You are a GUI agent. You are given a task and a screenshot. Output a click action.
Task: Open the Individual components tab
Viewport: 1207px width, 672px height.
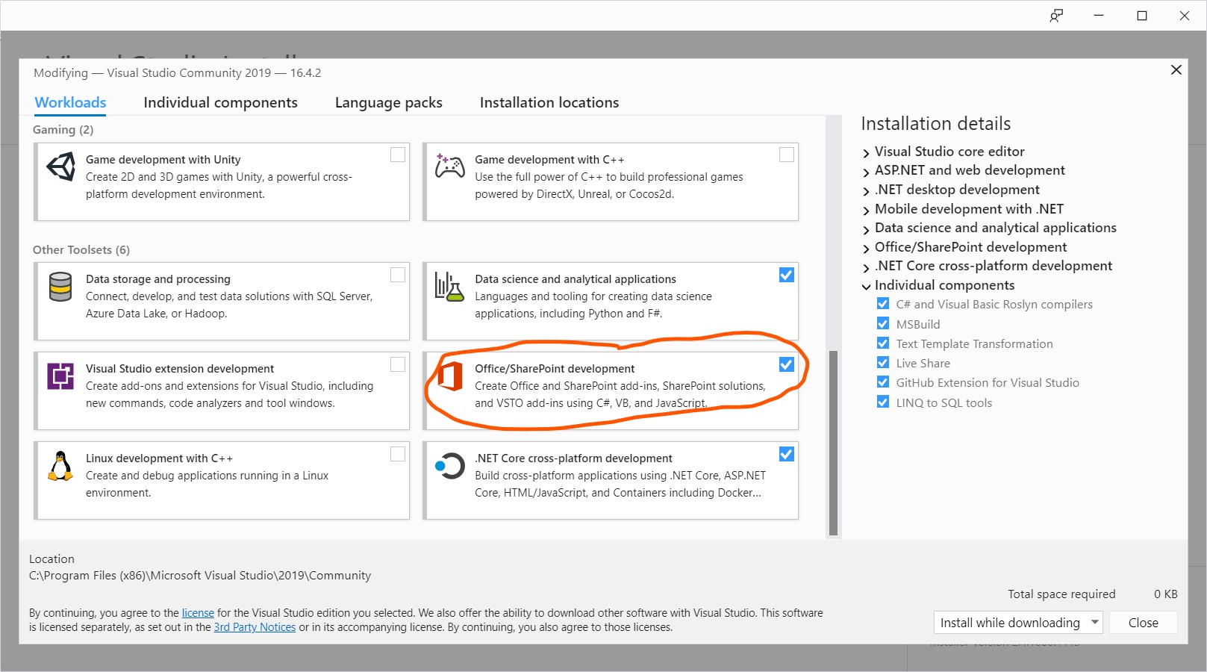(220, 102)
